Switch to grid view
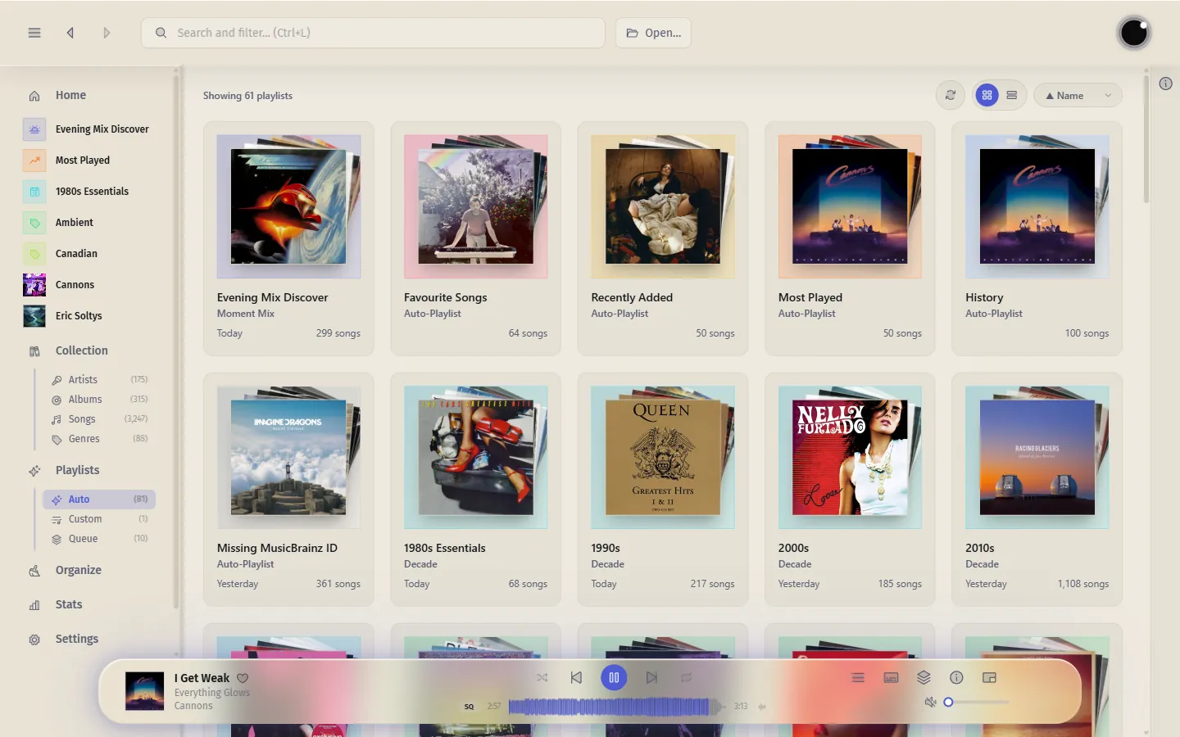The width and height of the screenshot is (1180, 737). [x=987, y=96]
